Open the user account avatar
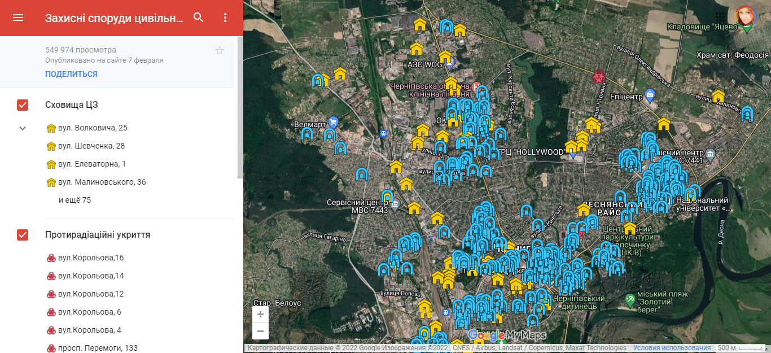Viewport: 771px width, 353px height. click(746, 17)
